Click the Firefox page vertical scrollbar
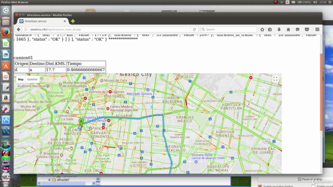 coord(321,92)
